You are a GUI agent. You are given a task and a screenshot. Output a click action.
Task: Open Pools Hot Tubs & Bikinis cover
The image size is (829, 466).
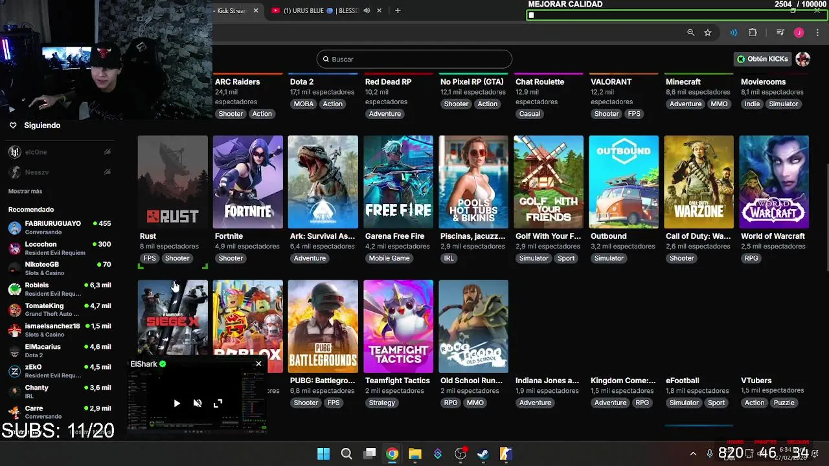coord(473,182)
